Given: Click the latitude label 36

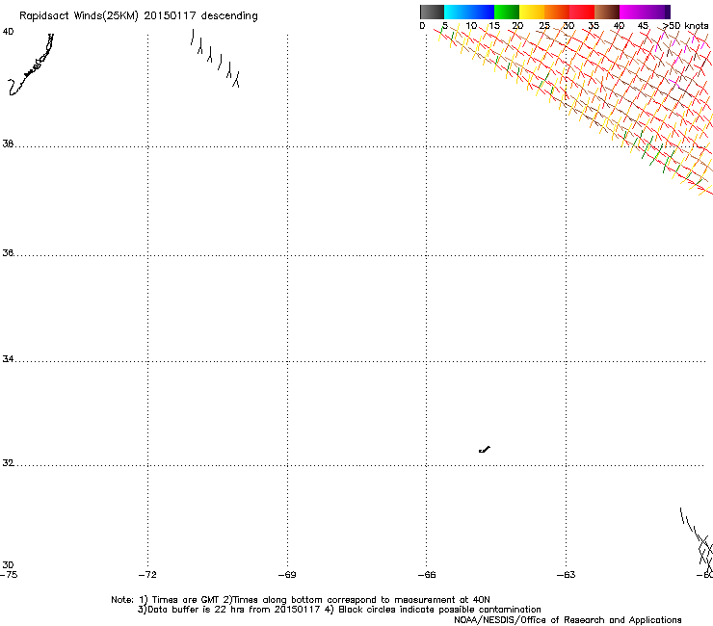Looking at the screenshot, I should (x=8, y=252).
